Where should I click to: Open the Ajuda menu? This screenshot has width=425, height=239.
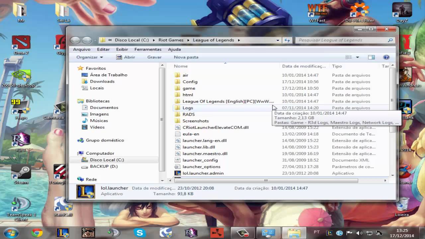(174, 49)
